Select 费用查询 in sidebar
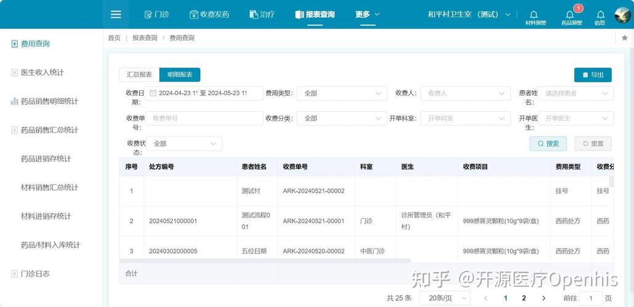The image size is (634, 307). tap(35, 44)
